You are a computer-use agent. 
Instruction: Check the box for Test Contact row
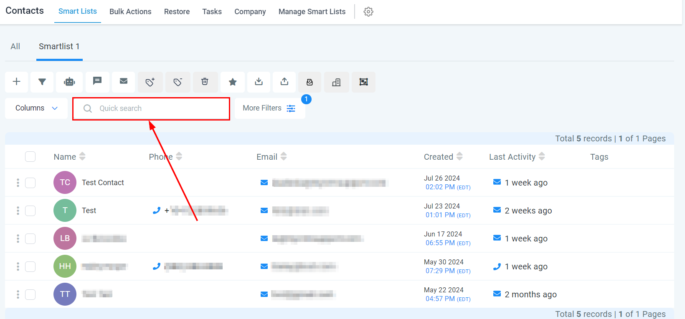30,183
